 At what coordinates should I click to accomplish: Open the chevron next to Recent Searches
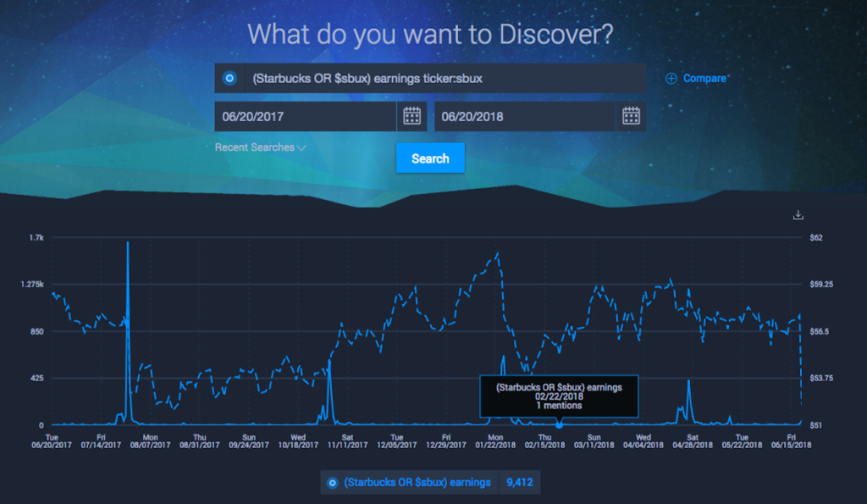coord(302,147)
